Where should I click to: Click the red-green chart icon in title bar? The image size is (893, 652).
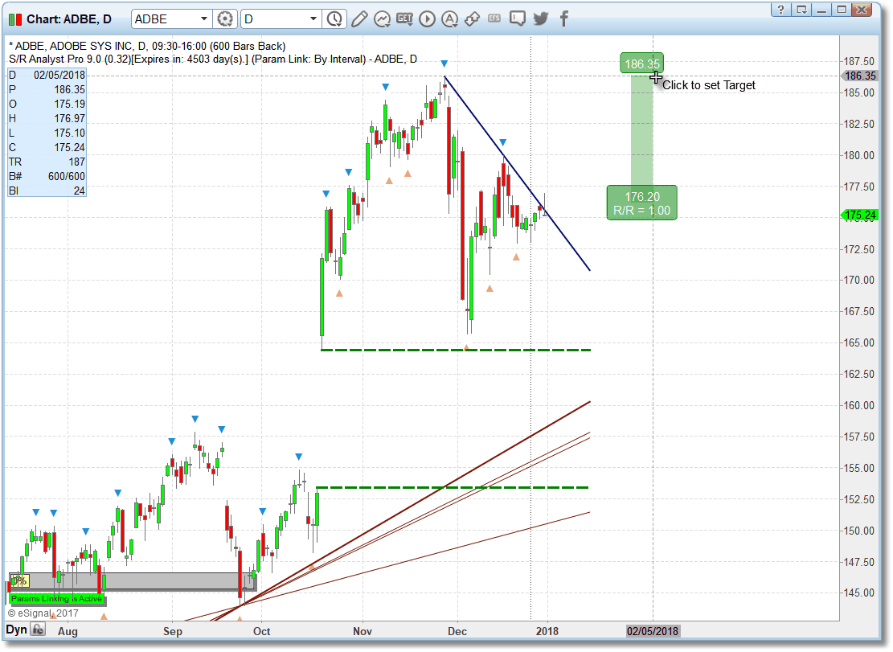pos(15,19)
